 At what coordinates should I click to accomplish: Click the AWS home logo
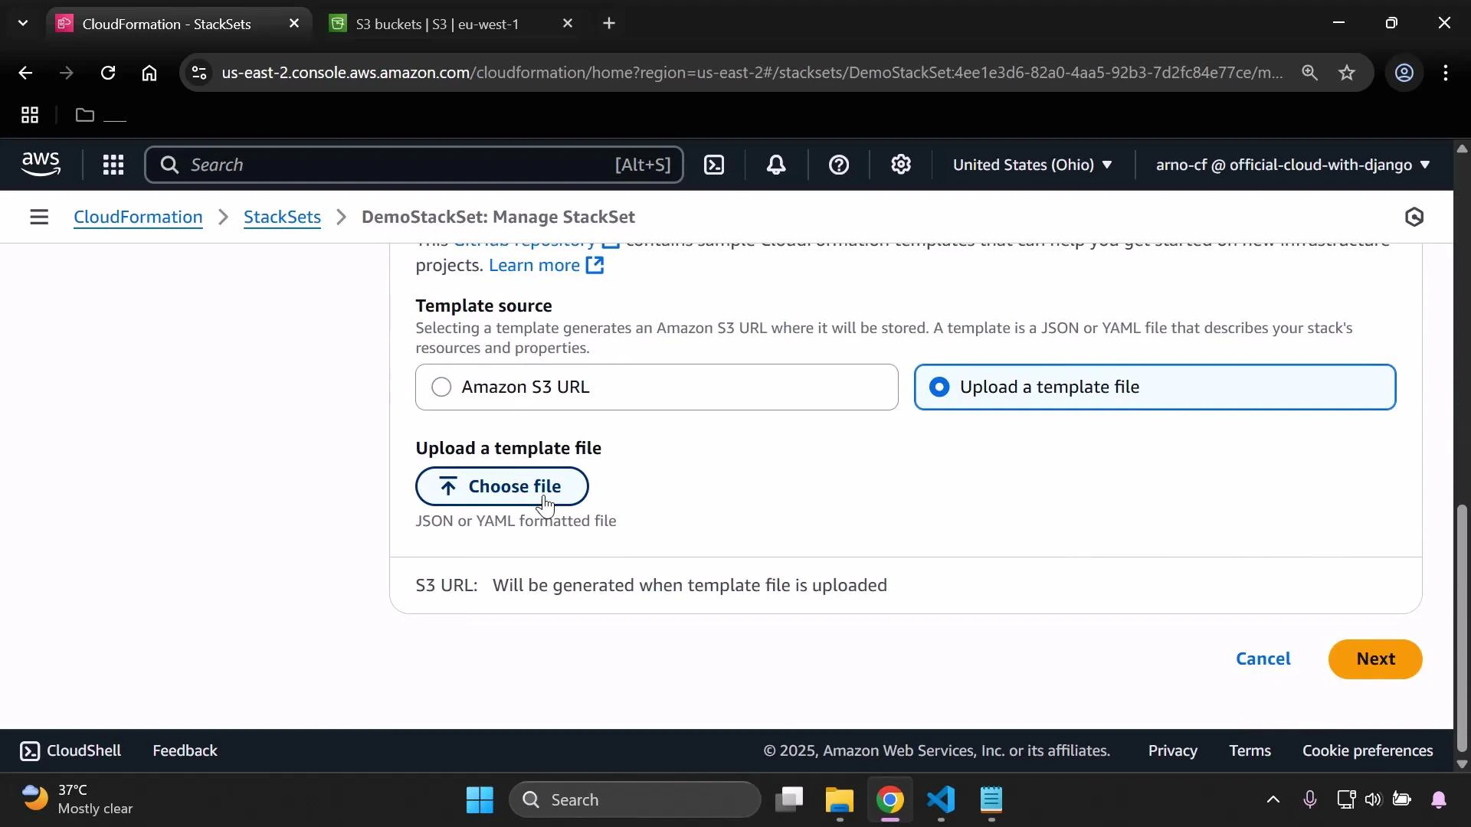coord(41,164)
